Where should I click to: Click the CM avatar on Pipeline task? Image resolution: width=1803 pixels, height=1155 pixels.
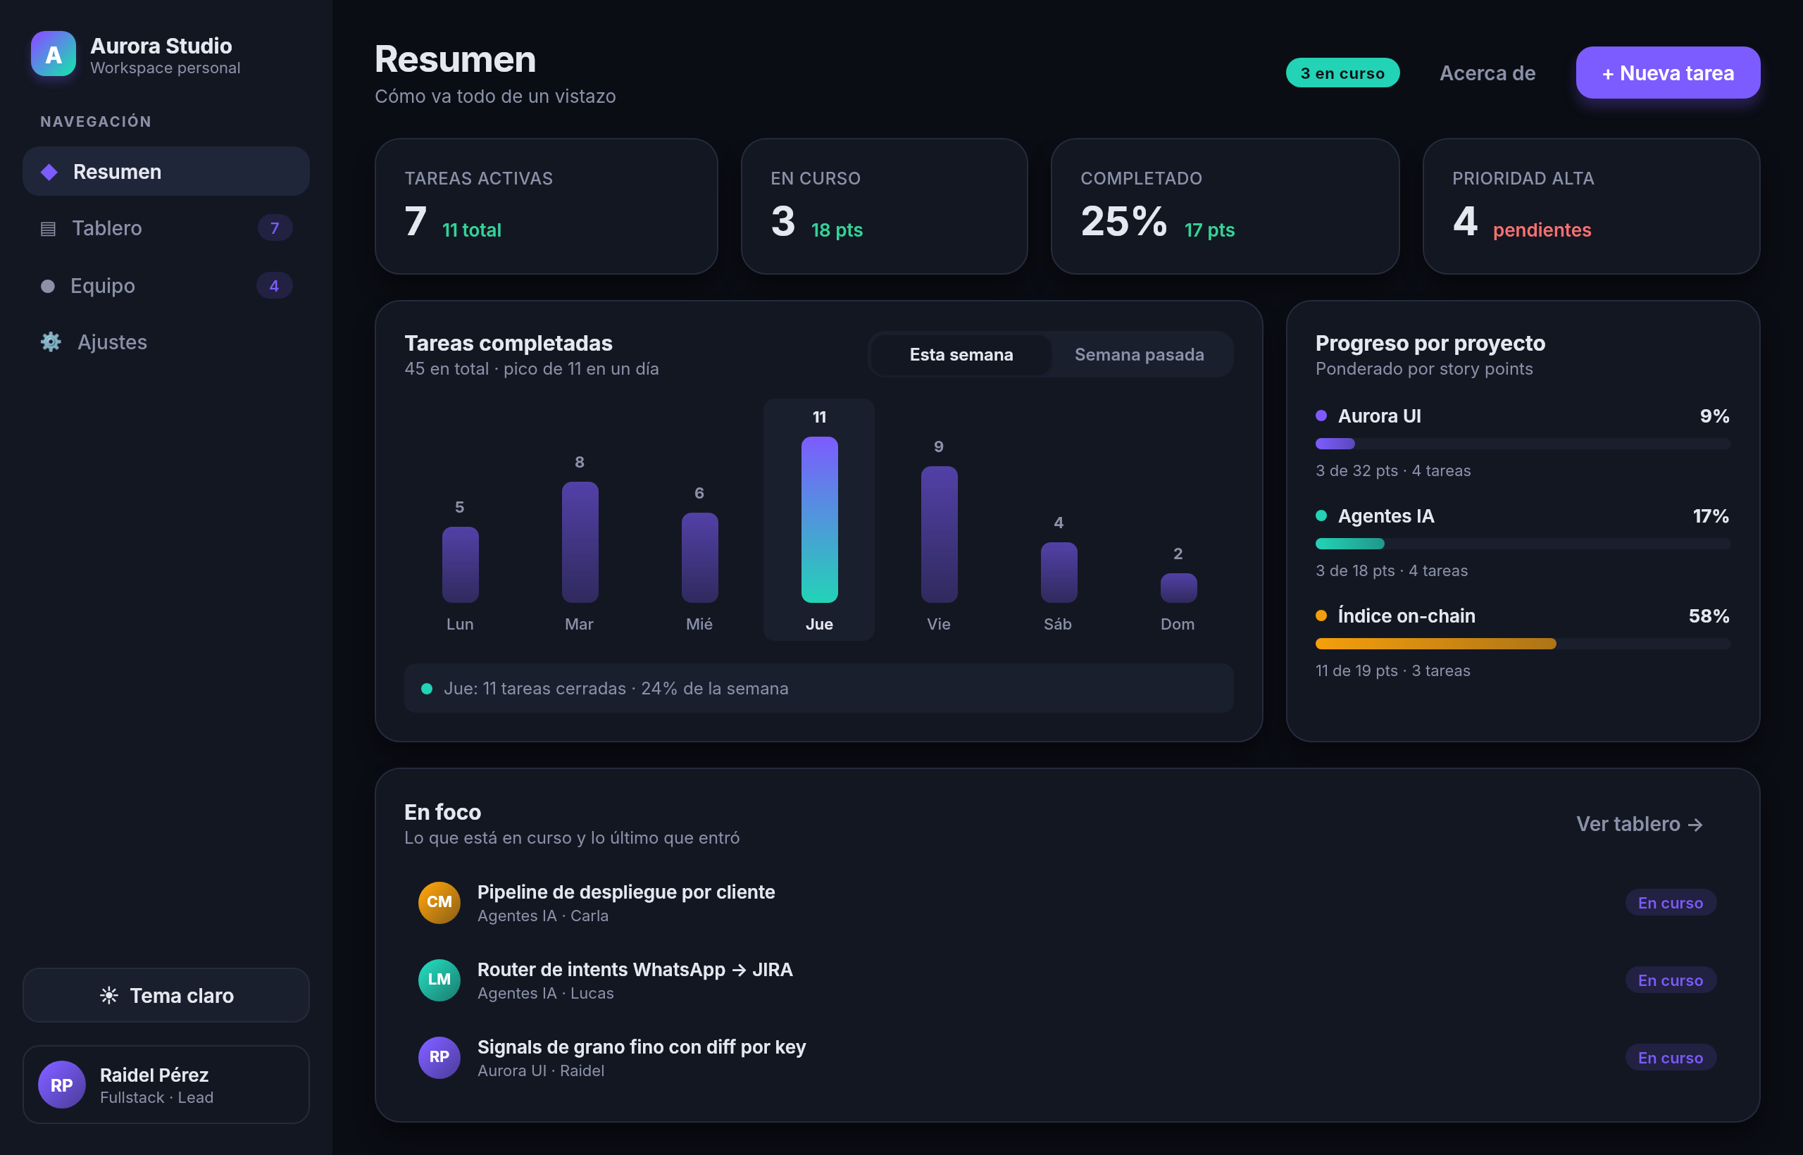coord(439,902)
